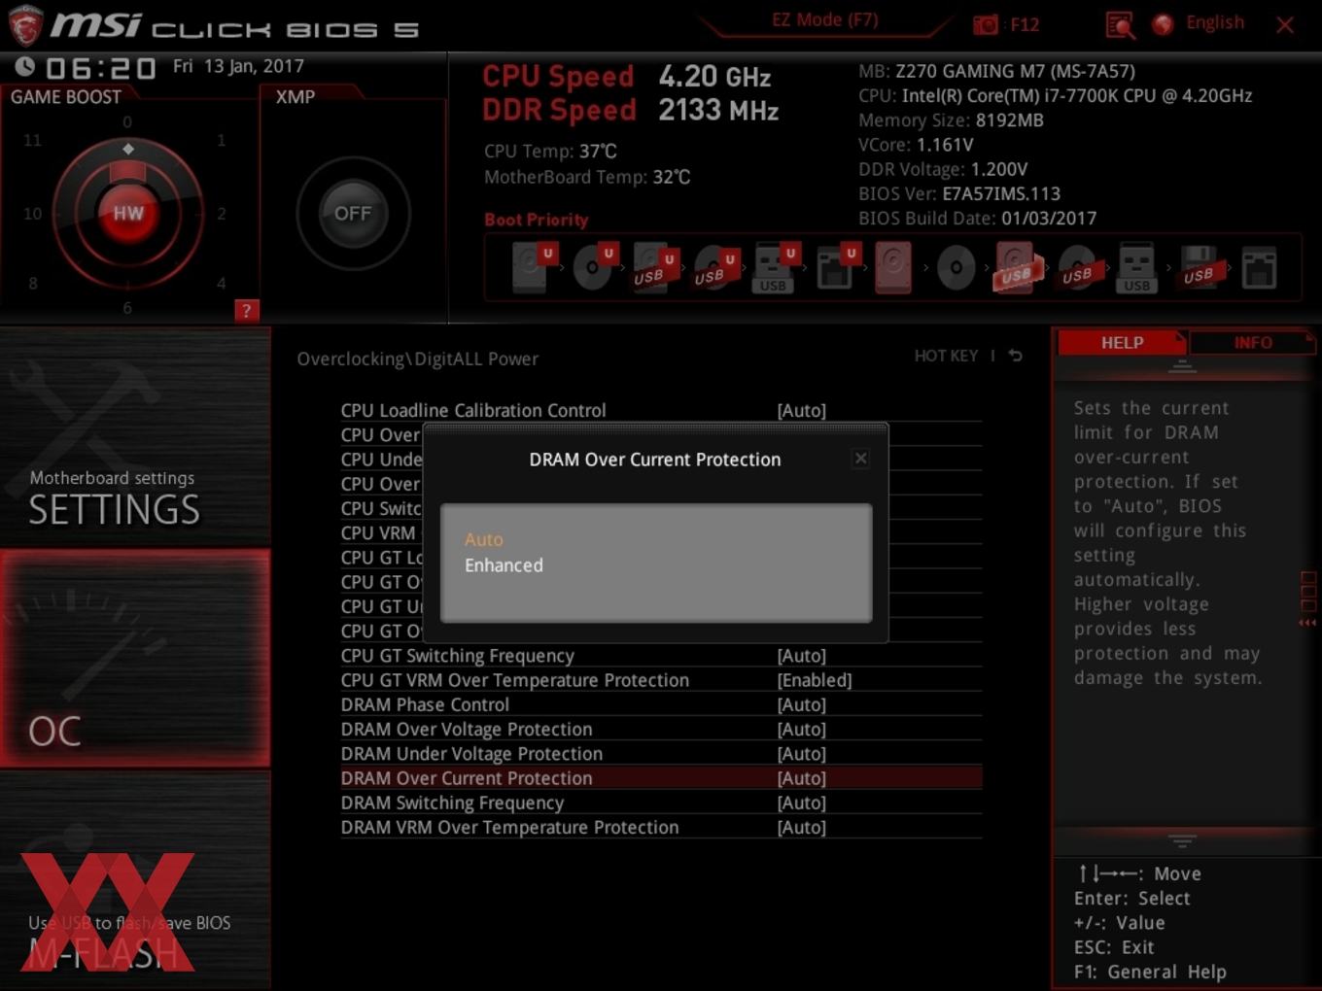This screenshot has height=991, width=1322.
Task: Click Game Boost dial stage 8
Action: 33,284
